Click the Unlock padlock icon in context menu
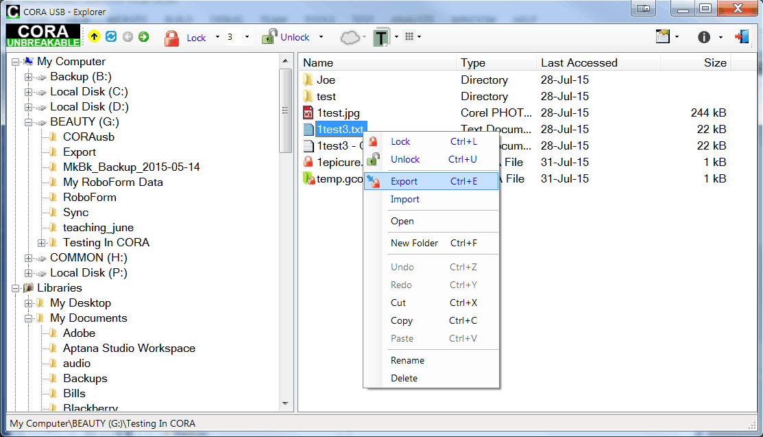Viewport: 763px width, 437px height. tap(373, 159)
